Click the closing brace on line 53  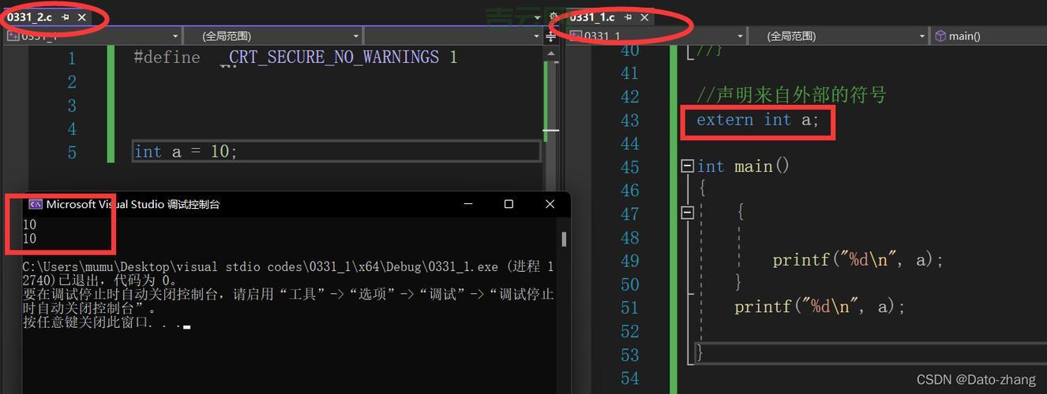pyautogui.click(x=700, y=354)
